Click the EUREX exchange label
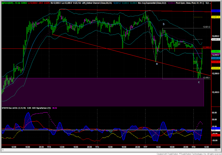 [x=24, y=3]
